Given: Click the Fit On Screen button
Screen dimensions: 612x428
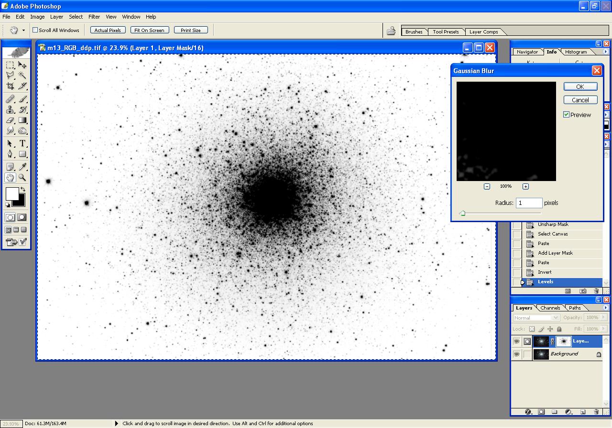Looking at the screenshot, I should click(149, 30).
